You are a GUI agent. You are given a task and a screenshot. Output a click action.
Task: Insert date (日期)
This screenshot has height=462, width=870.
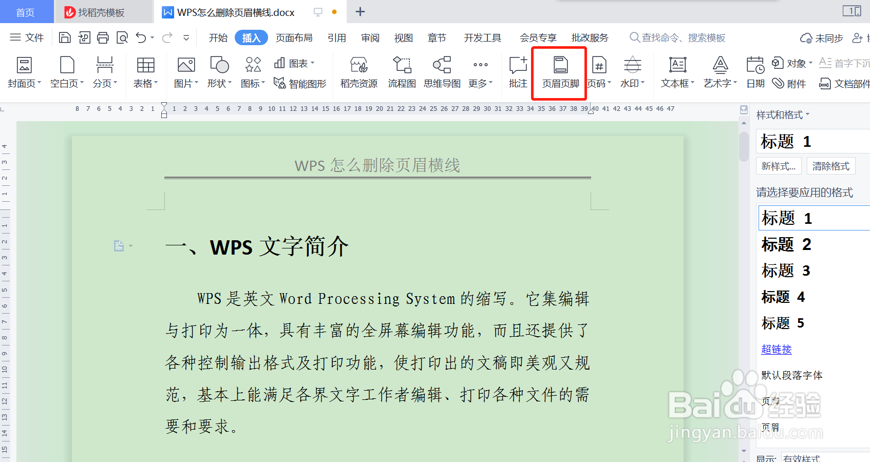point(755,72)
